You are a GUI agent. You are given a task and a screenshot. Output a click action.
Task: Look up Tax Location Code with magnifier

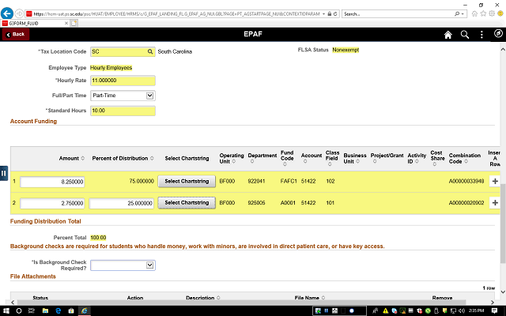150,51
